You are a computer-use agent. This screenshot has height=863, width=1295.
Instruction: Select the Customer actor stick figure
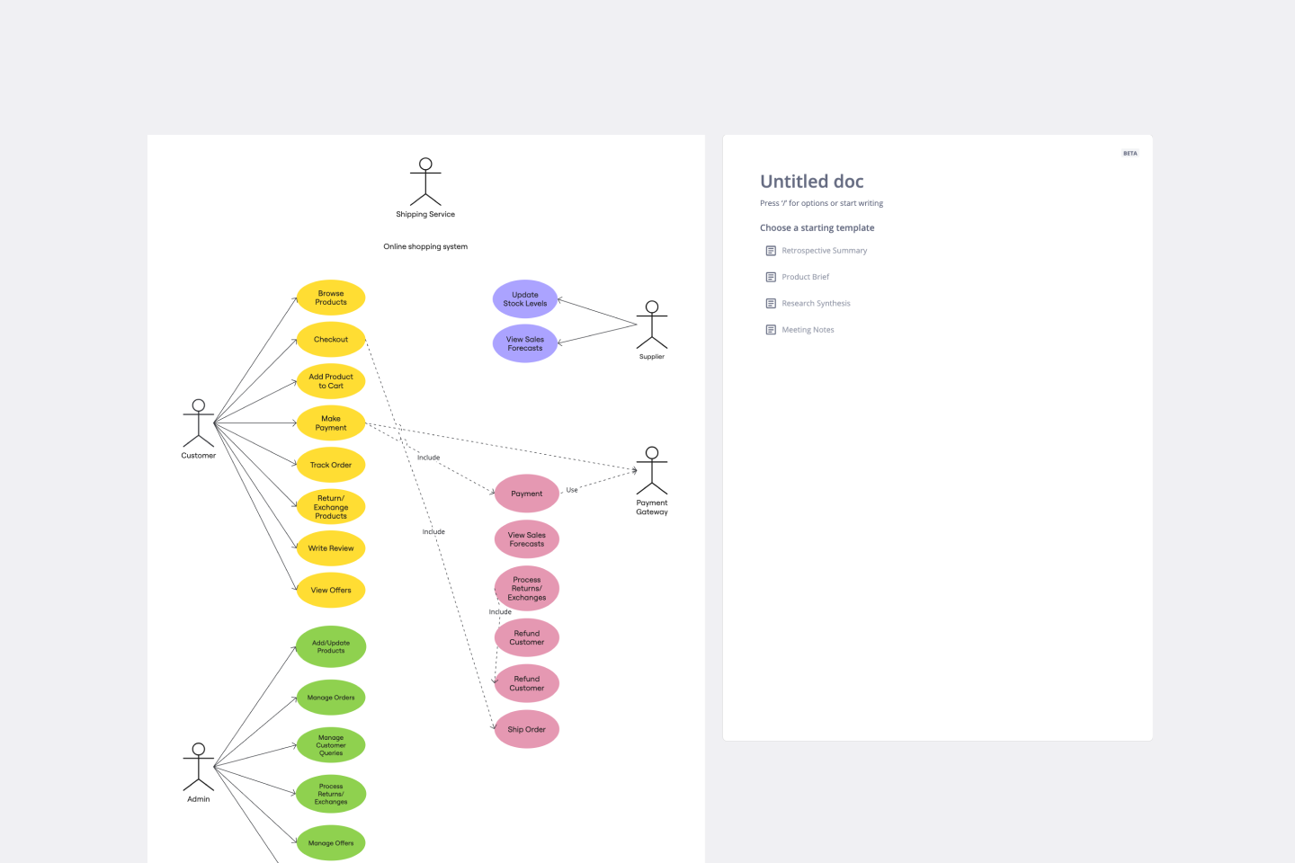[199, 423]
